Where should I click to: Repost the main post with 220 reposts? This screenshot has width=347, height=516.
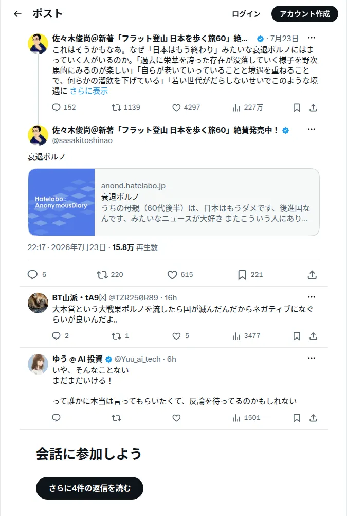[x=110, y=275]
